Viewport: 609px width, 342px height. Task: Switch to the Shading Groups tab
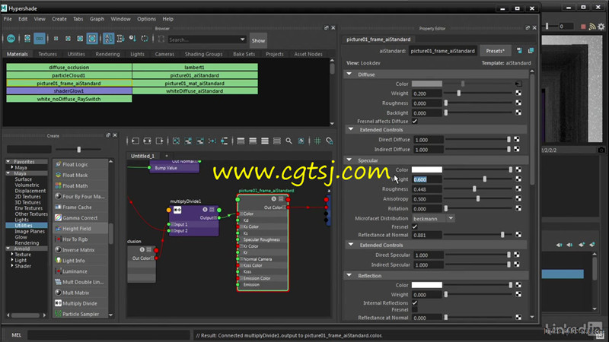tap(203, 54)
